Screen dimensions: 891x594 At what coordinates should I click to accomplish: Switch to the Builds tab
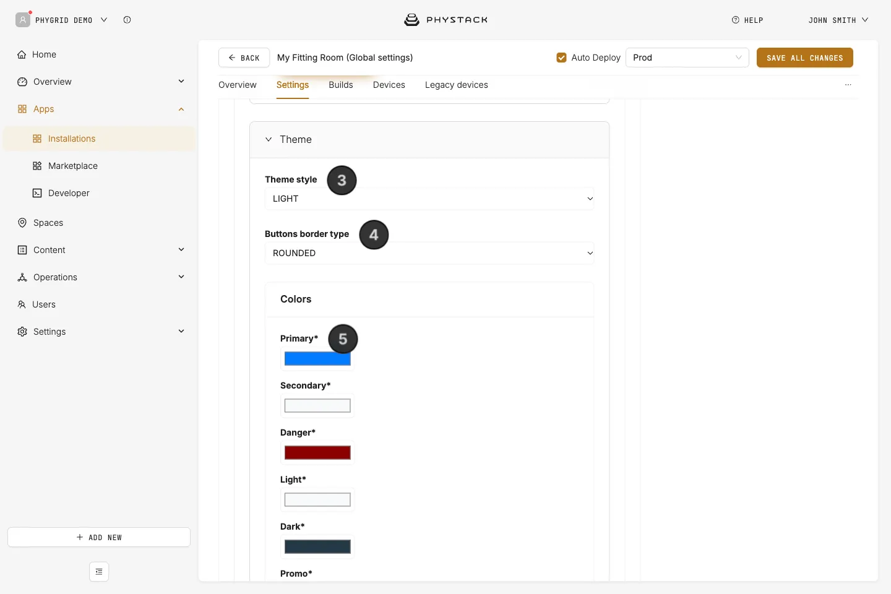click(341, 85)
